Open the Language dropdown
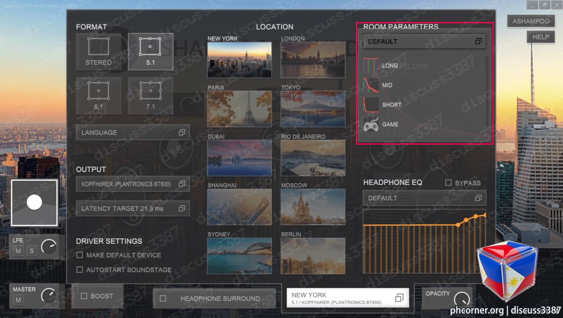Image resolution: width=563 pixels, height=318 pixels. coord(133,132)
